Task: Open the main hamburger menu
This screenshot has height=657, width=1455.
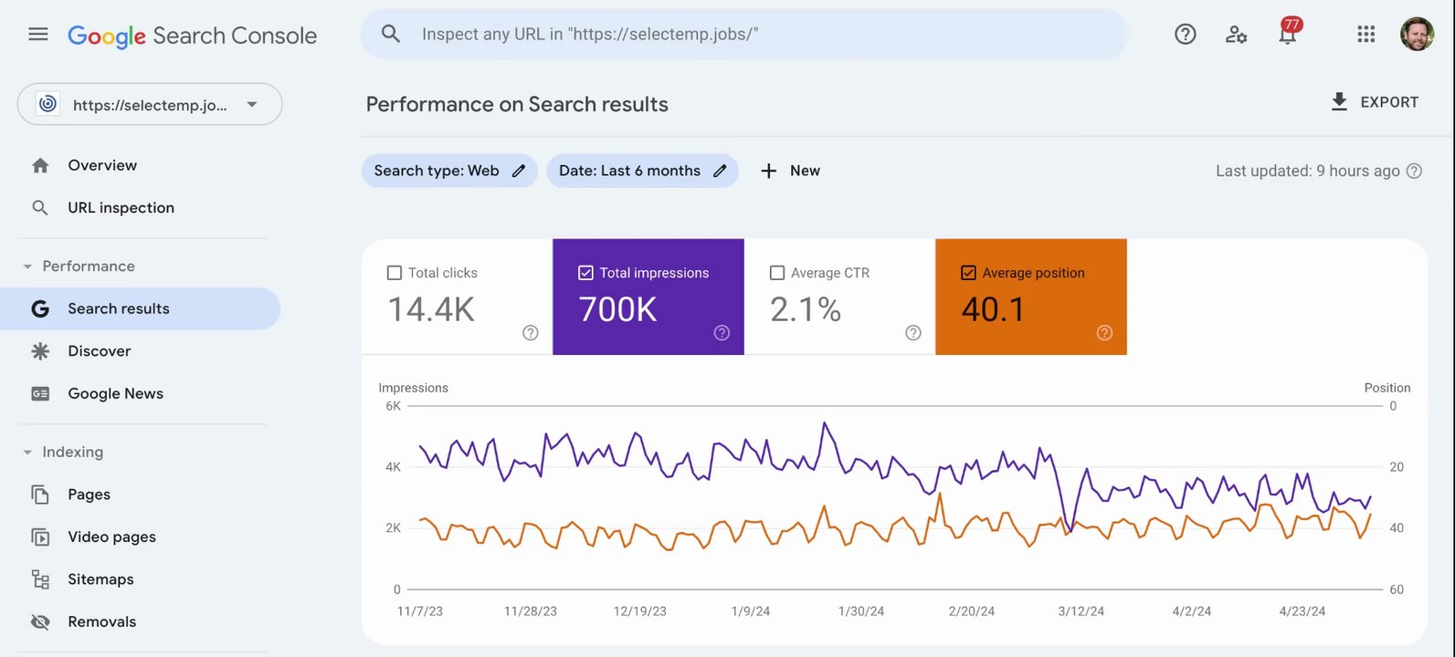Action: click(x=38, y=35)
